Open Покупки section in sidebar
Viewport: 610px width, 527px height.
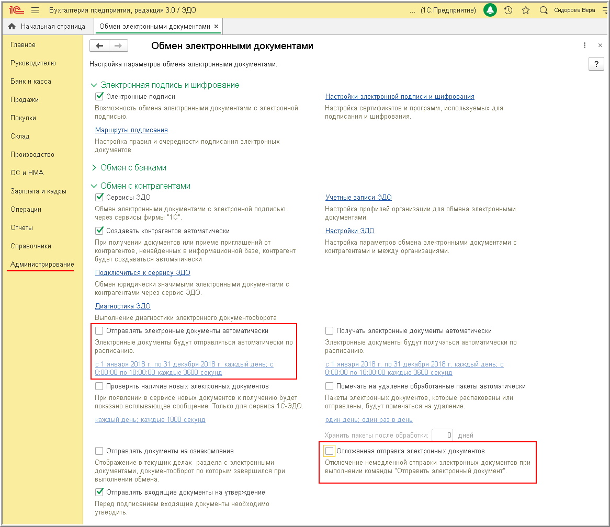coord(24,118)
